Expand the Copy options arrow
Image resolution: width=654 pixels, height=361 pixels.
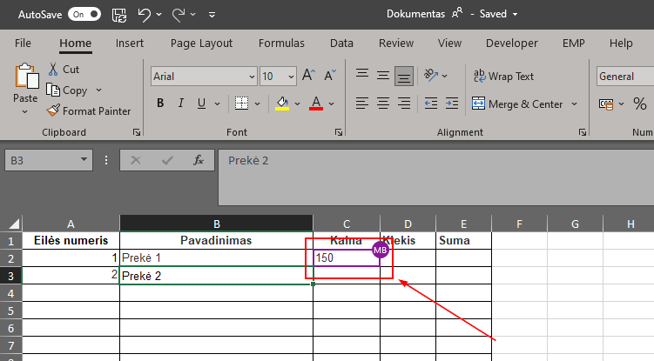[x=99, y=90]
